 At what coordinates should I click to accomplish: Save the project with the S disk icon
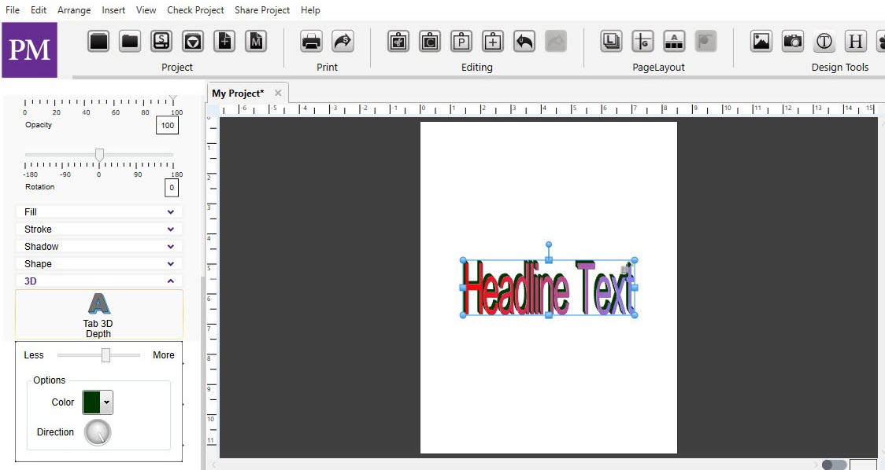161,42
